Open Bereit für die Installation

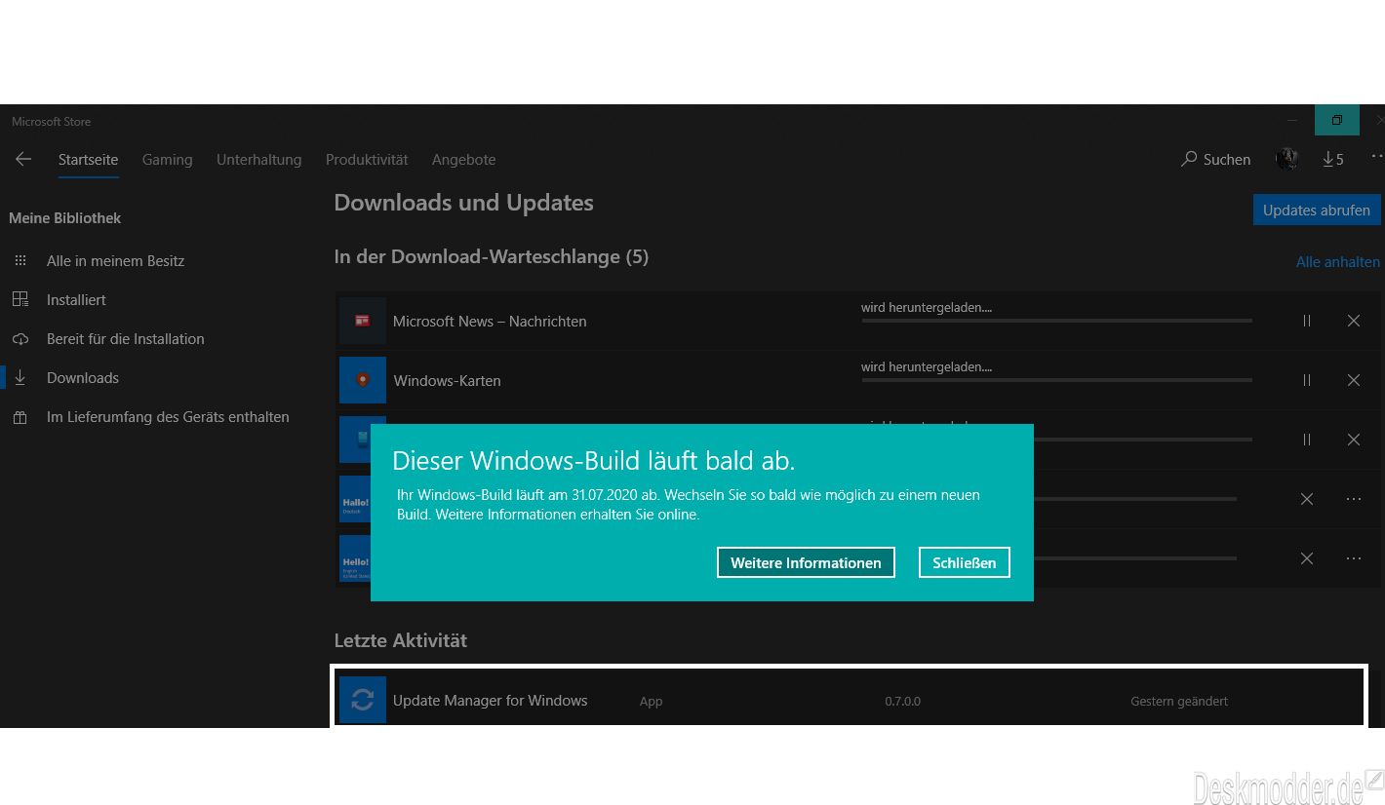coord(125,339)
